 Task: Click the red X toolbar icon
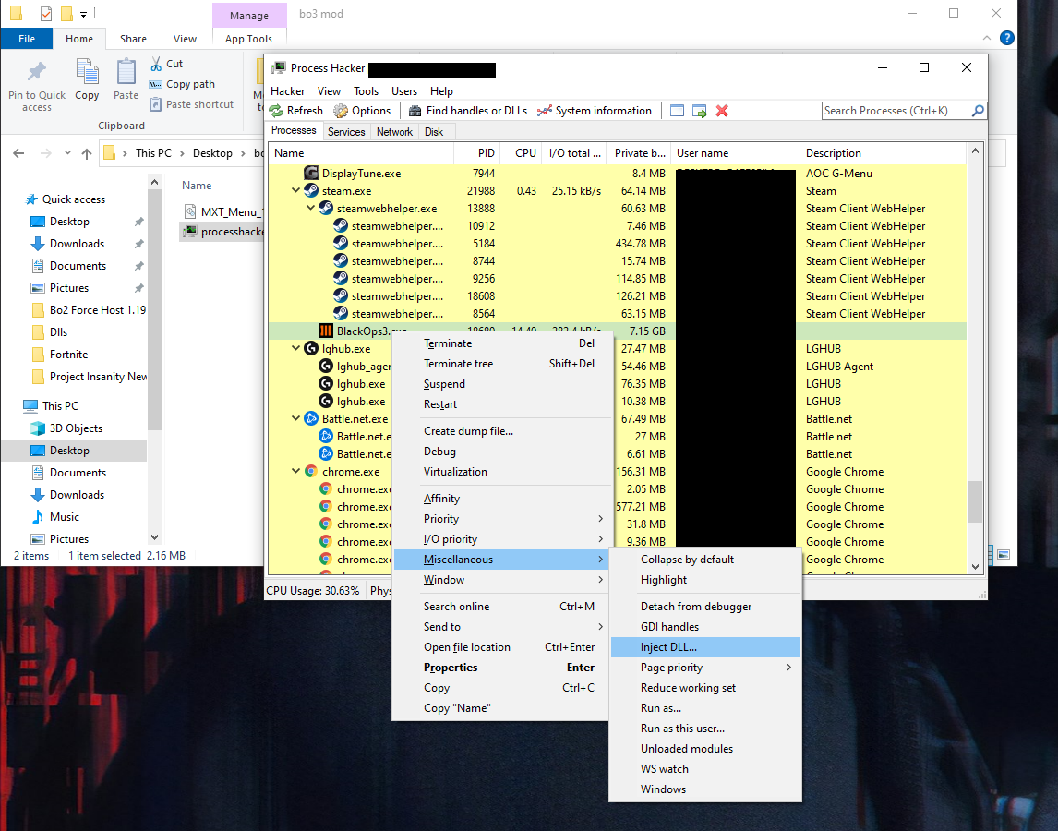point(722,111)
